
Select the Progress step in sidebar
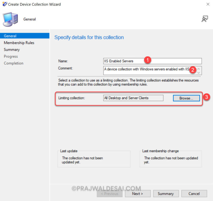(11, 56)
